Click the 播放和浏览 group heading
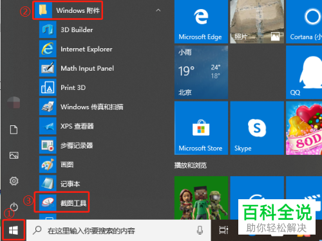322x241 pixels. point(191,165)
